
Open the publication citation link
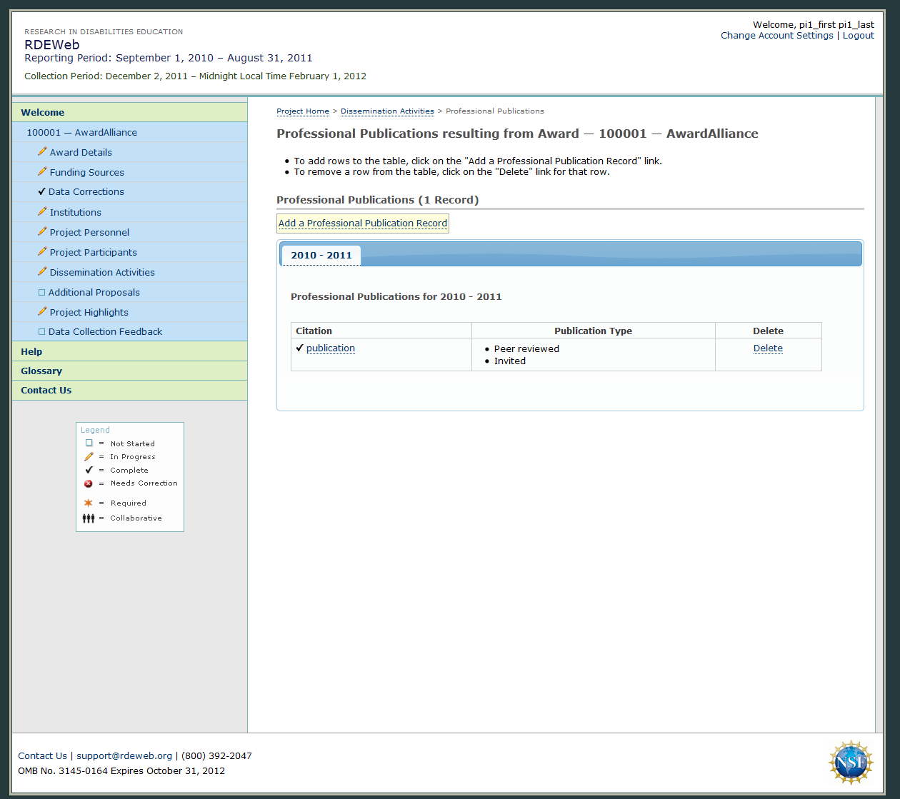click(x=330, y=348)
